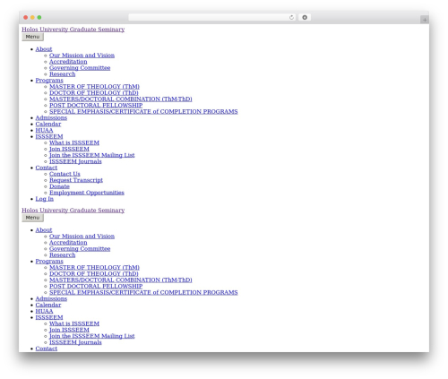Open the first Governing Committee link
Image resolution: width=448 pixels, height=379 pixels.
coord(80,68)
